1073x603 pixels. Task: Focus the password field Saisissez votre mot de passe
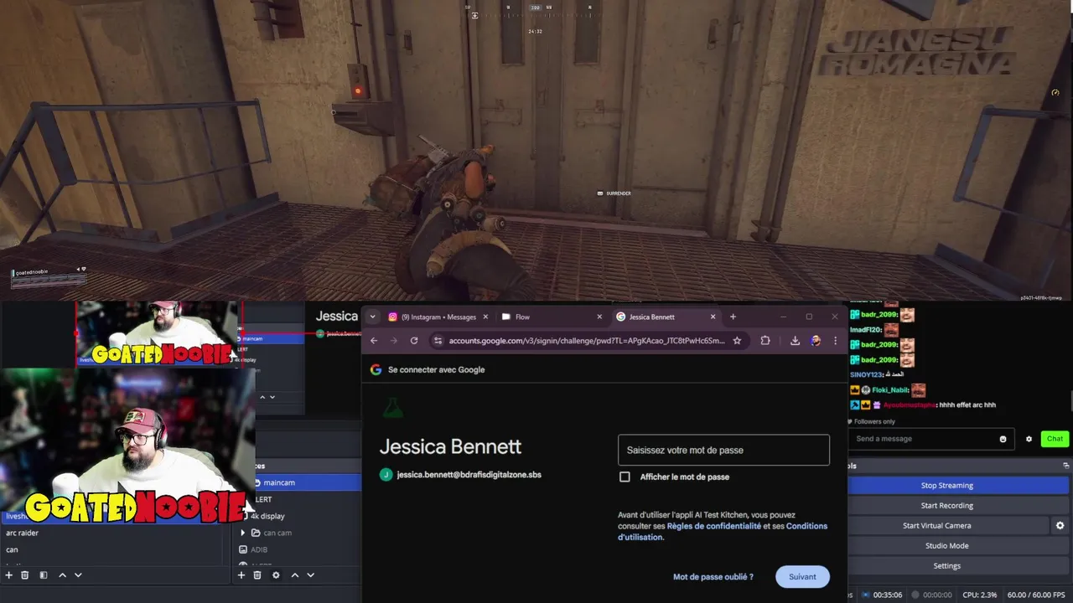(723, 450)
